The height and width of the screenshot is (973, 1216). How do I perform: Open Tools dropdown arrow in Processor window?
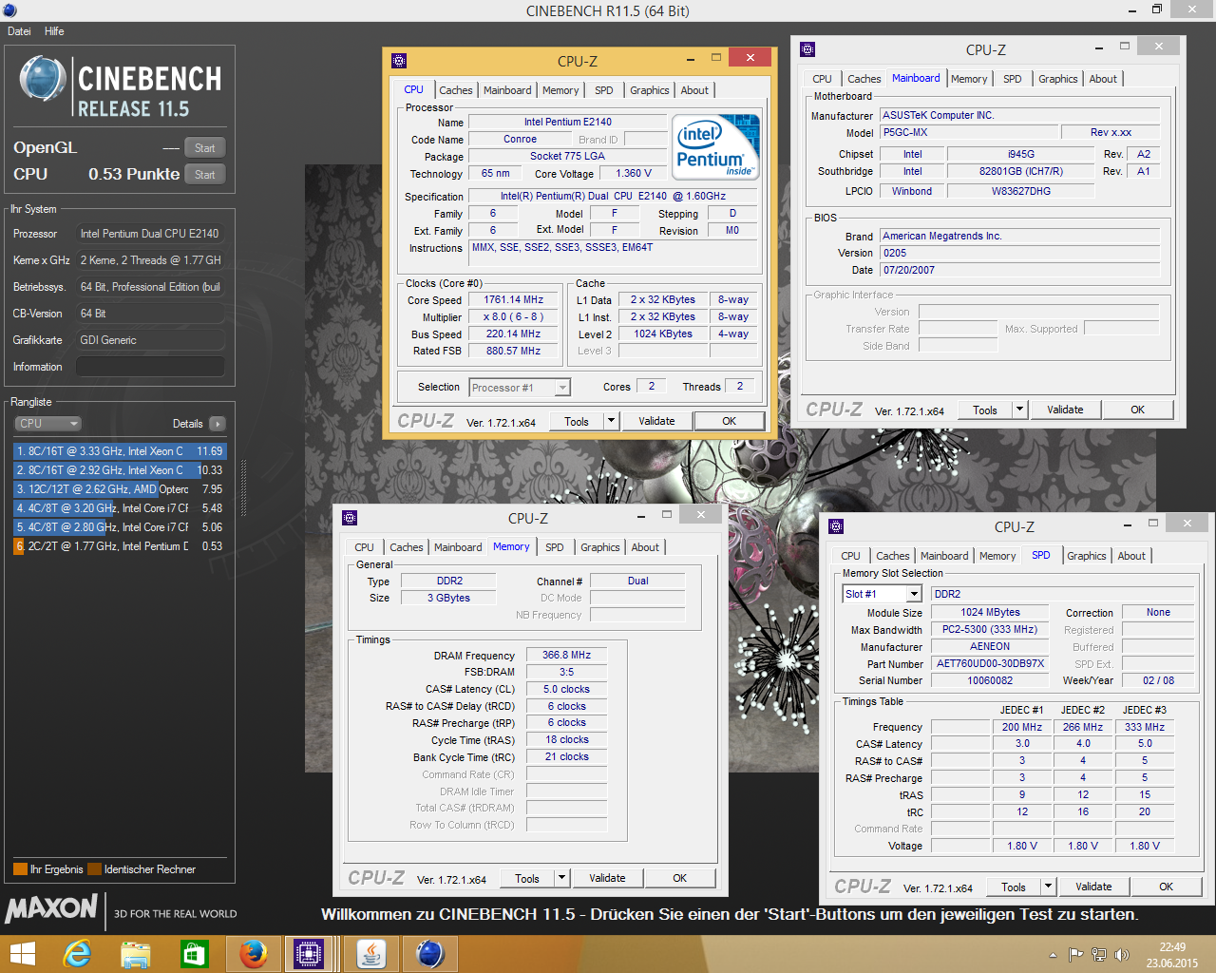(x=611, y=421)
